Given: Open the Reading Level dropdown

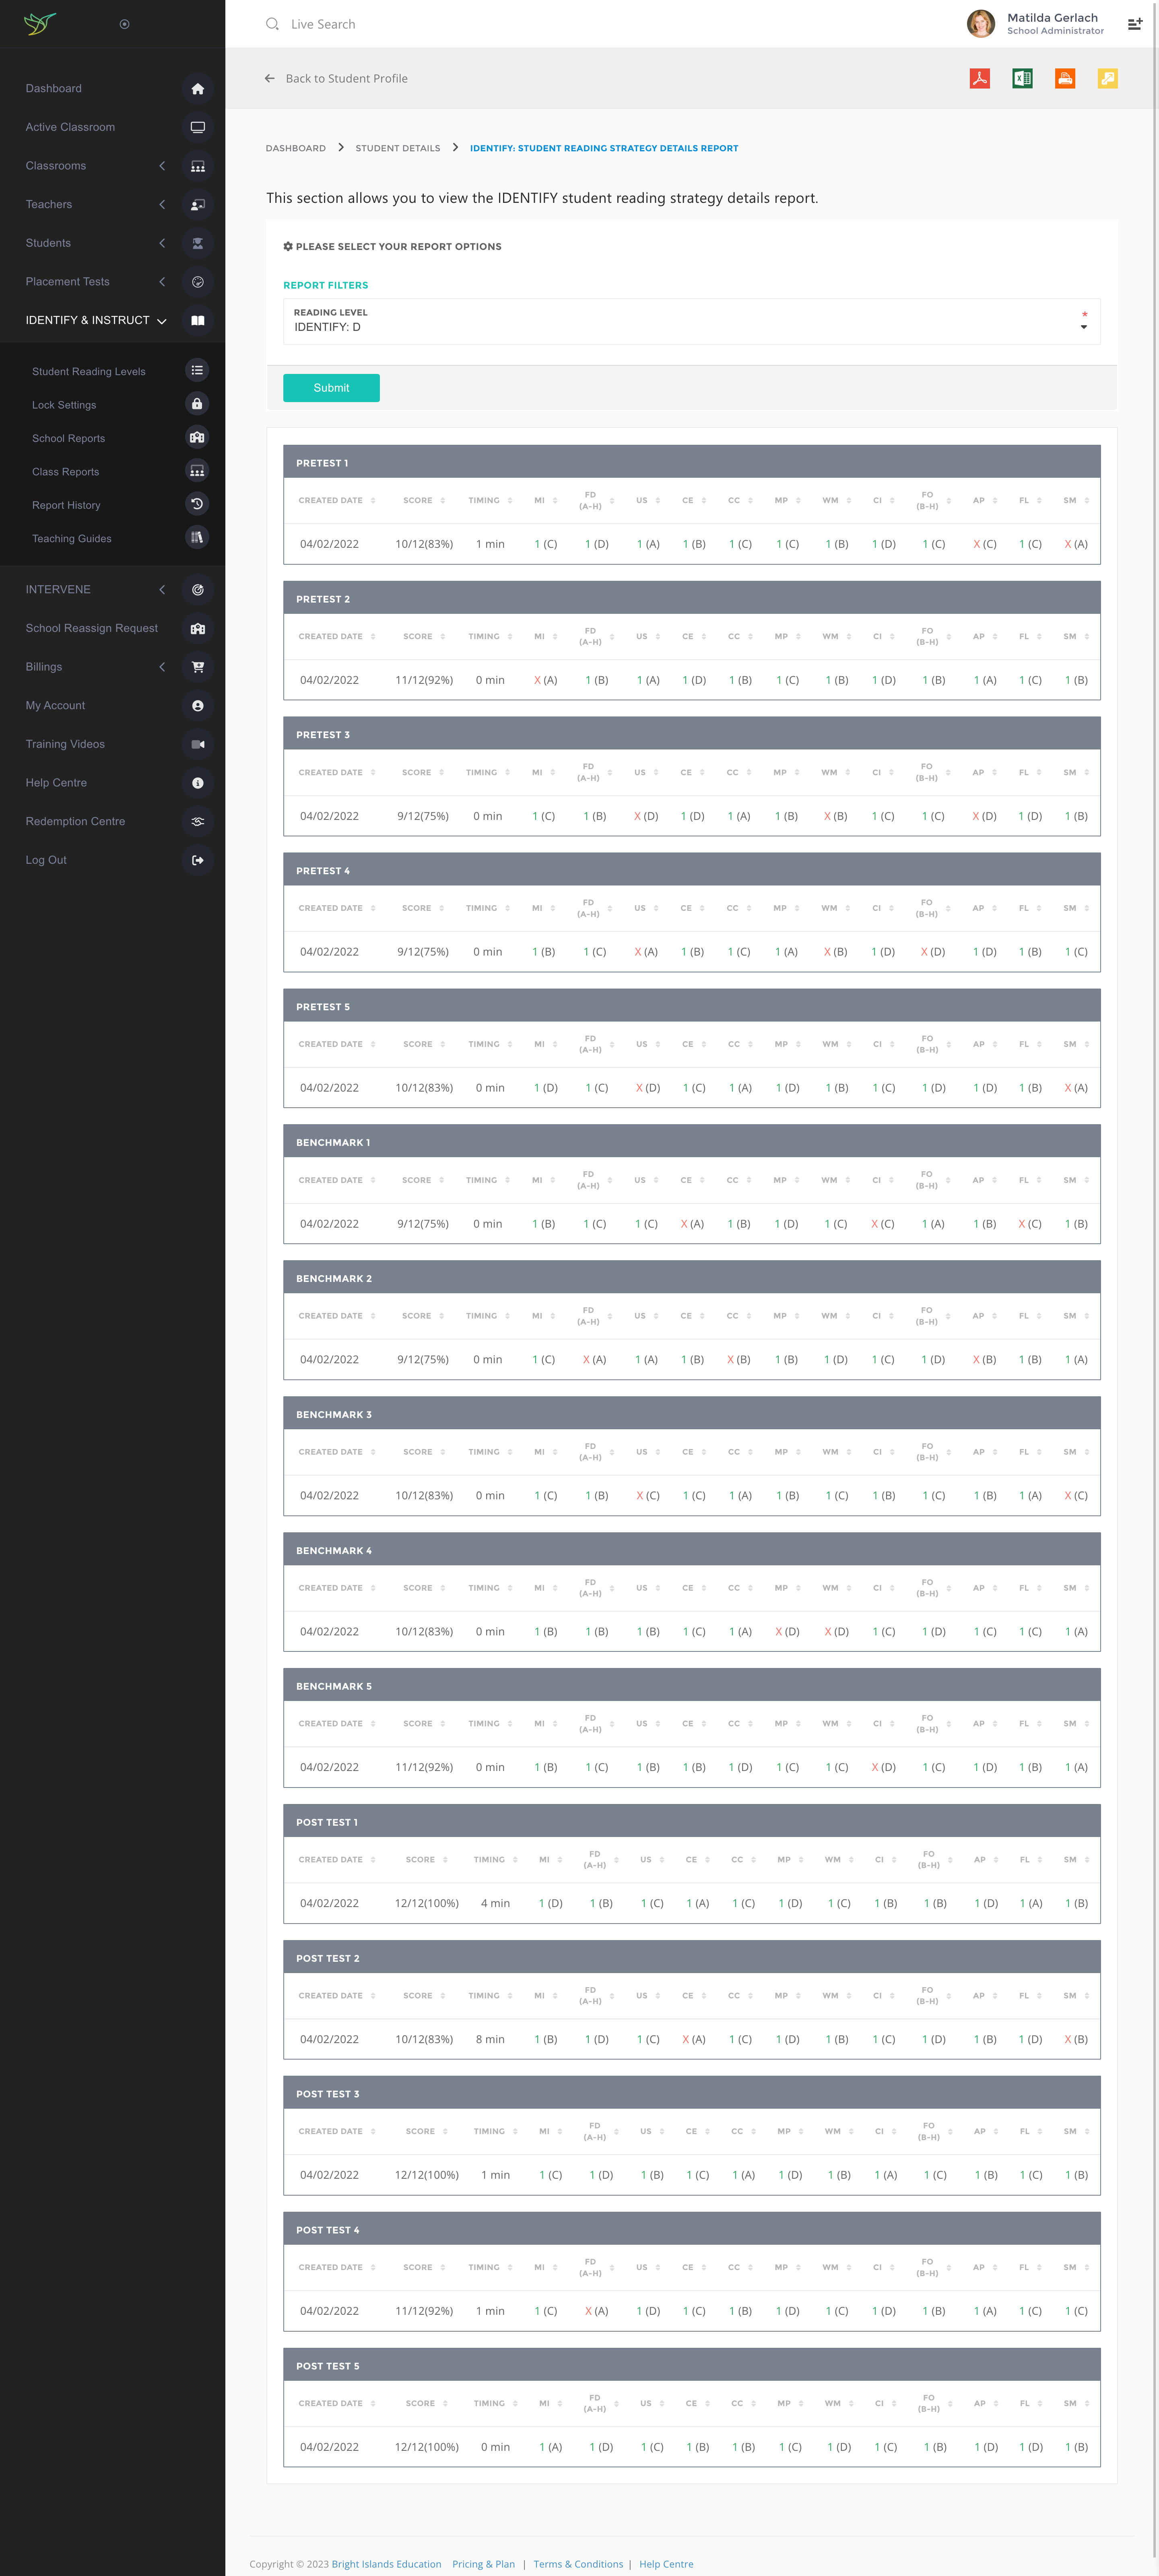Looking at the screenshot, I should click(691, 322).
